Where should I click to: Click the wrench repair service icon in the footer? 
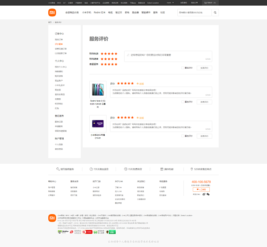pyautogui.click(x=58, y=169)
